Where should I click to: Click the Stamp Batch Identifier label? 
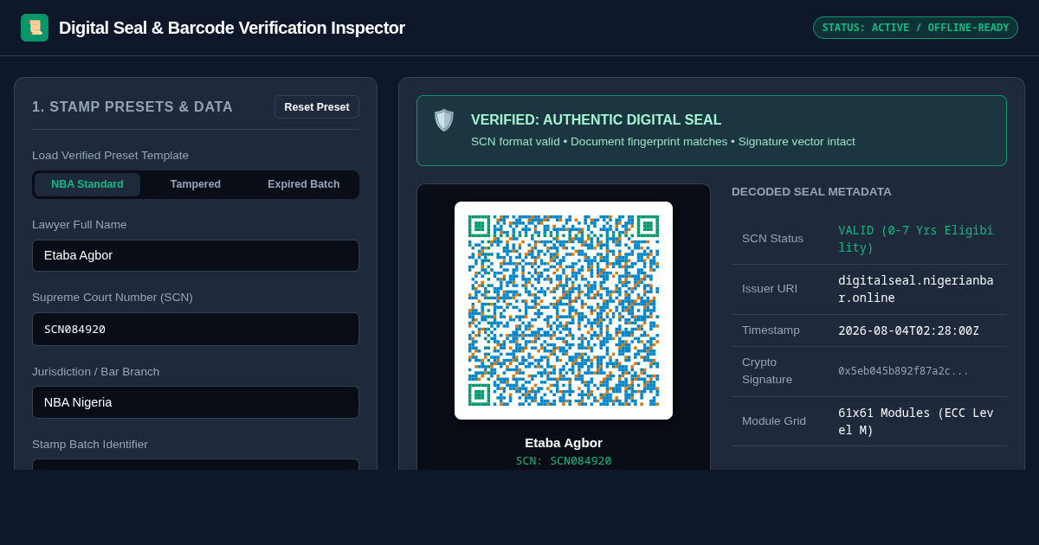point(90,445)
